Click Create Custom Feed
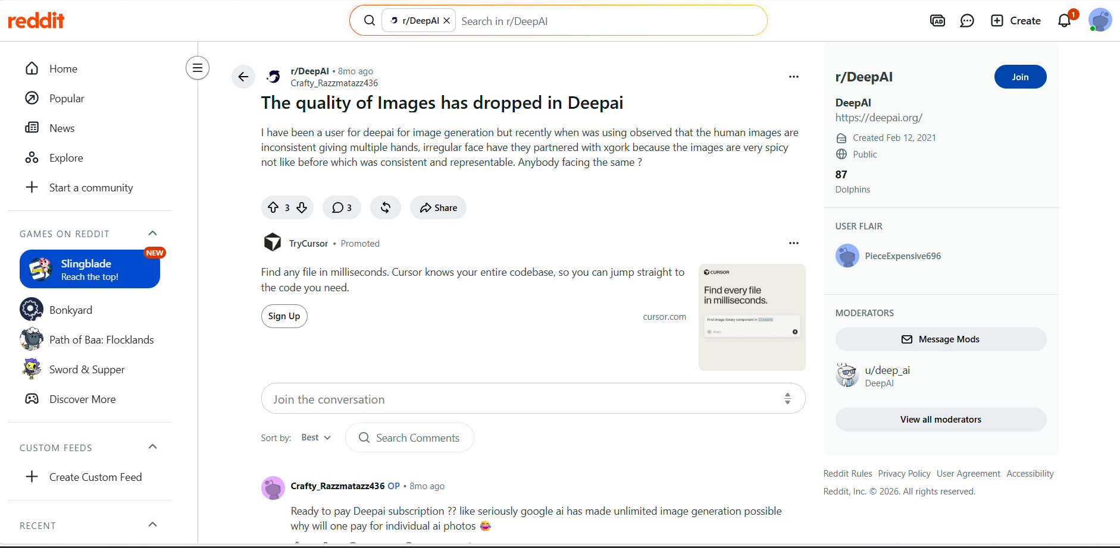This screenshot has height=548, width=1120. pyautogui.click(x=90, y=477)
